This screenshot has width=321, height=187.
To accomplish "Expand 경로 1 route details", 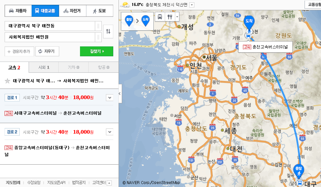I will pos(110,98).
